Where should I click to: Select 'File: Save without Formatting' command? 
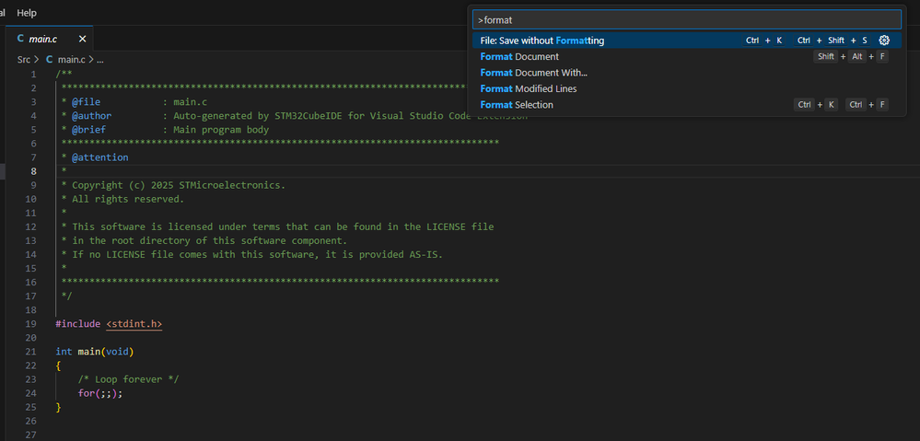coord(542,41)
